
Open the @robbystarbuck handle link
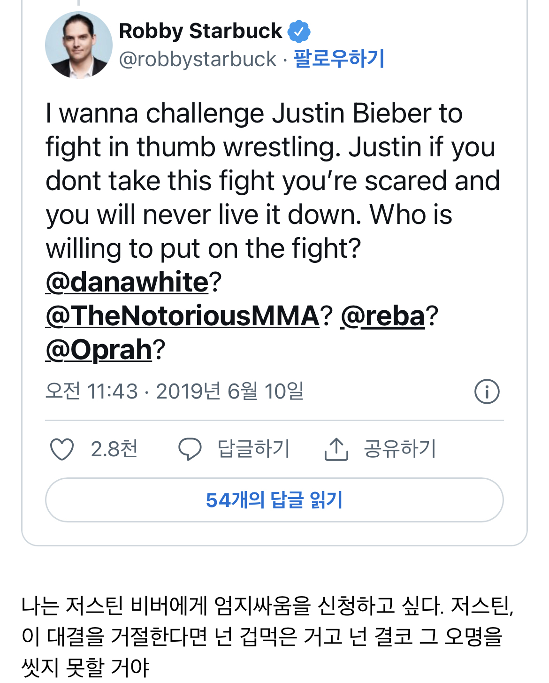(x=198, y=59)
